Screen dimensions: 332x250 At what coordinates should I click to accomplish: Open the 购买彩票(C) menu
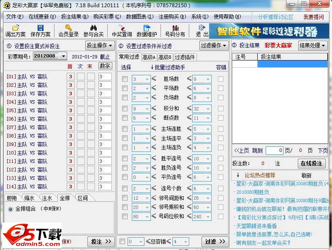tap(107, 17)
